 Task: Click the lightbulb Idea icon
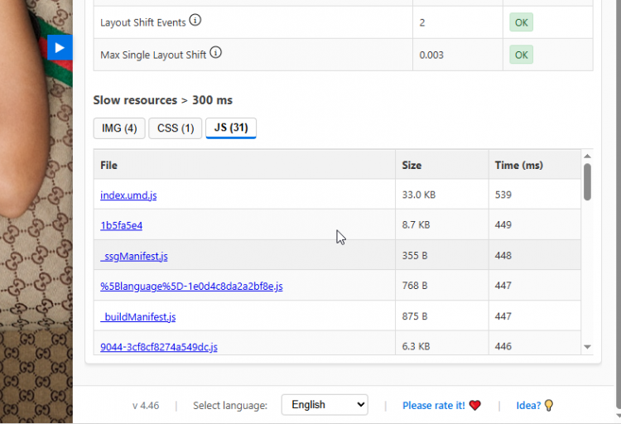coord(548,406)
